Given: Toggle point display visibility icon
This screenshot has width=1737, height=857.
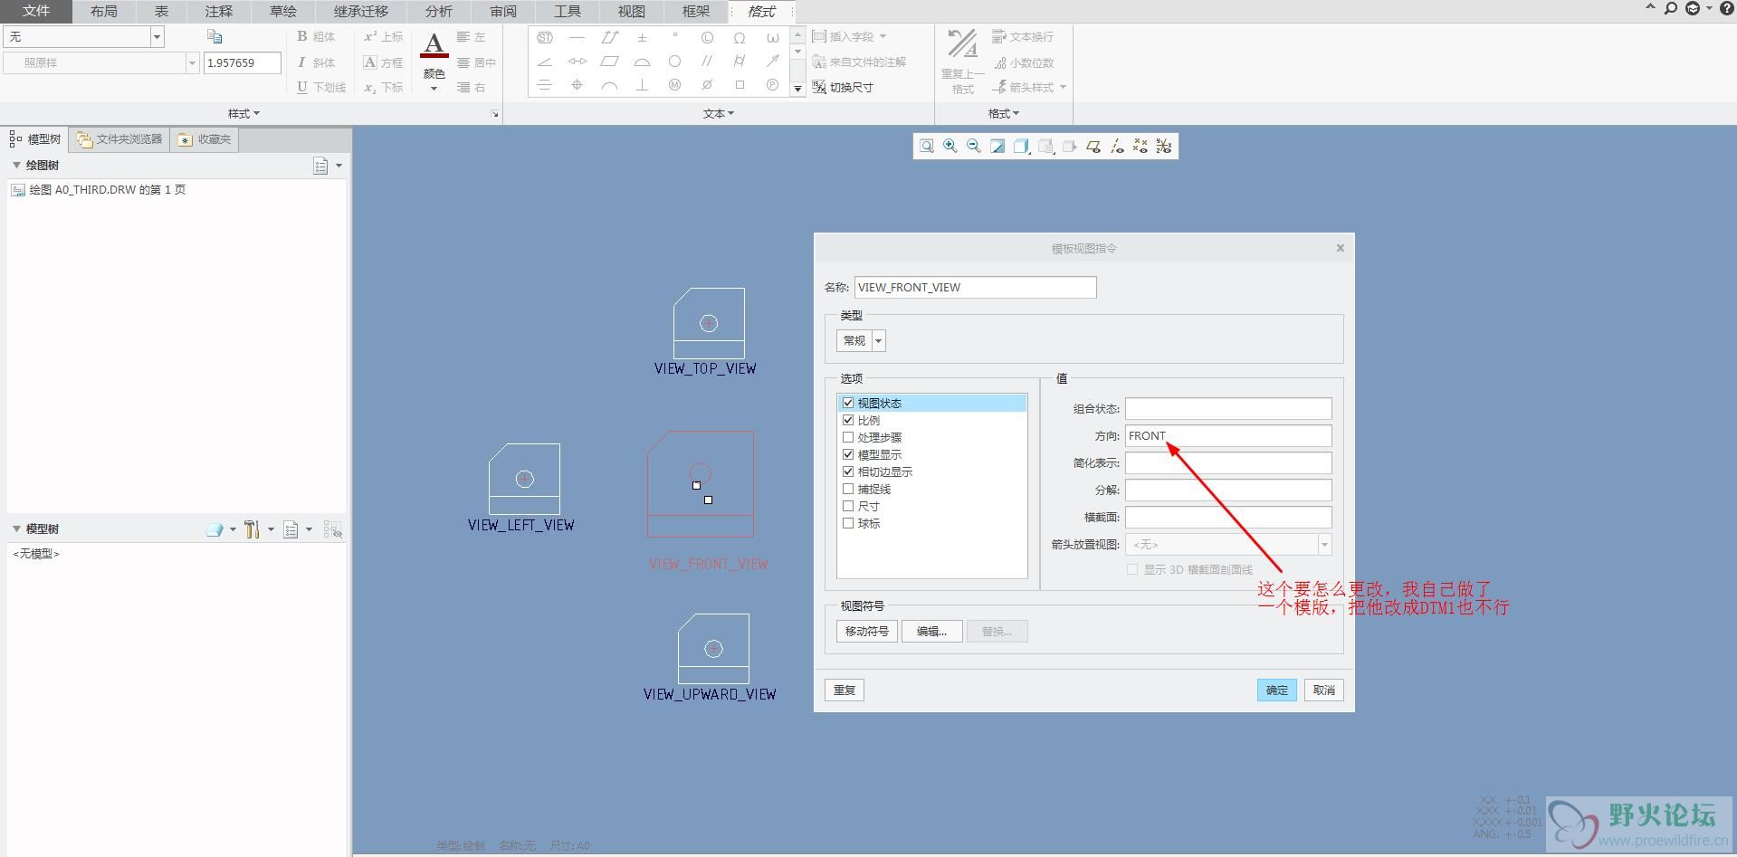Looking at the screenshot, I should click(x=1141, y=146).
